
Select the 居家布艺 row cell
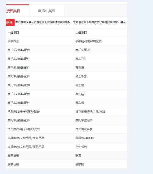click(x=13, y=41)
